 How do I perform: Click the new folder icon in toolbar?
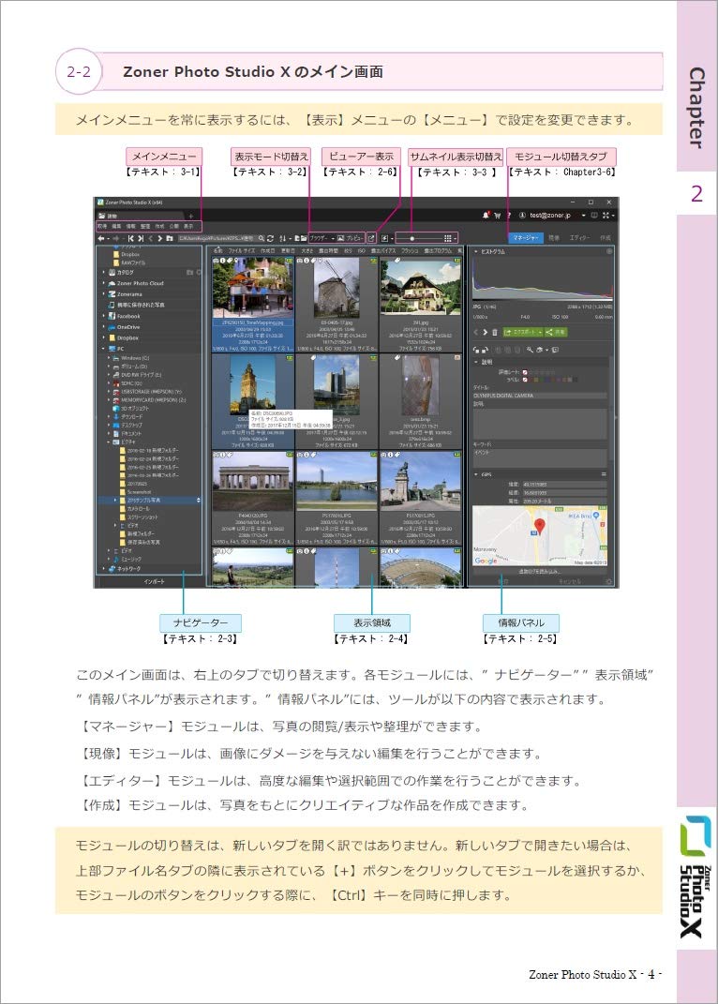click(x=304, y=238)
